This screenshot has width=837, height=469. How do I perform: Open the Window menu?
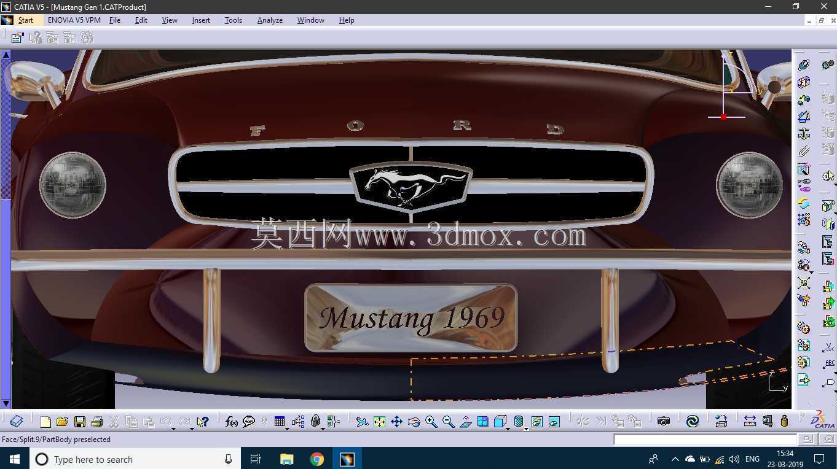coord(311,20)
